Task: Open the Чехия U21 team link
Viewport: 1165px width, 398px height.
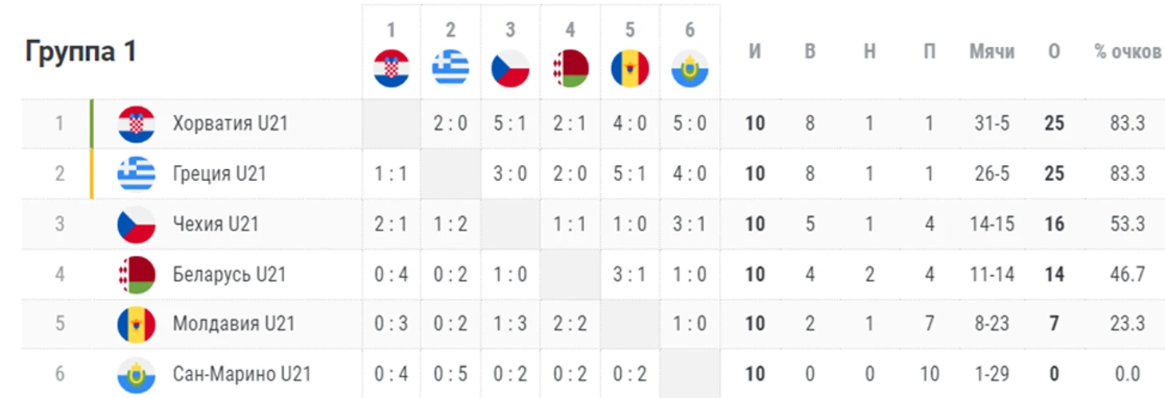Action: [216, 224]
